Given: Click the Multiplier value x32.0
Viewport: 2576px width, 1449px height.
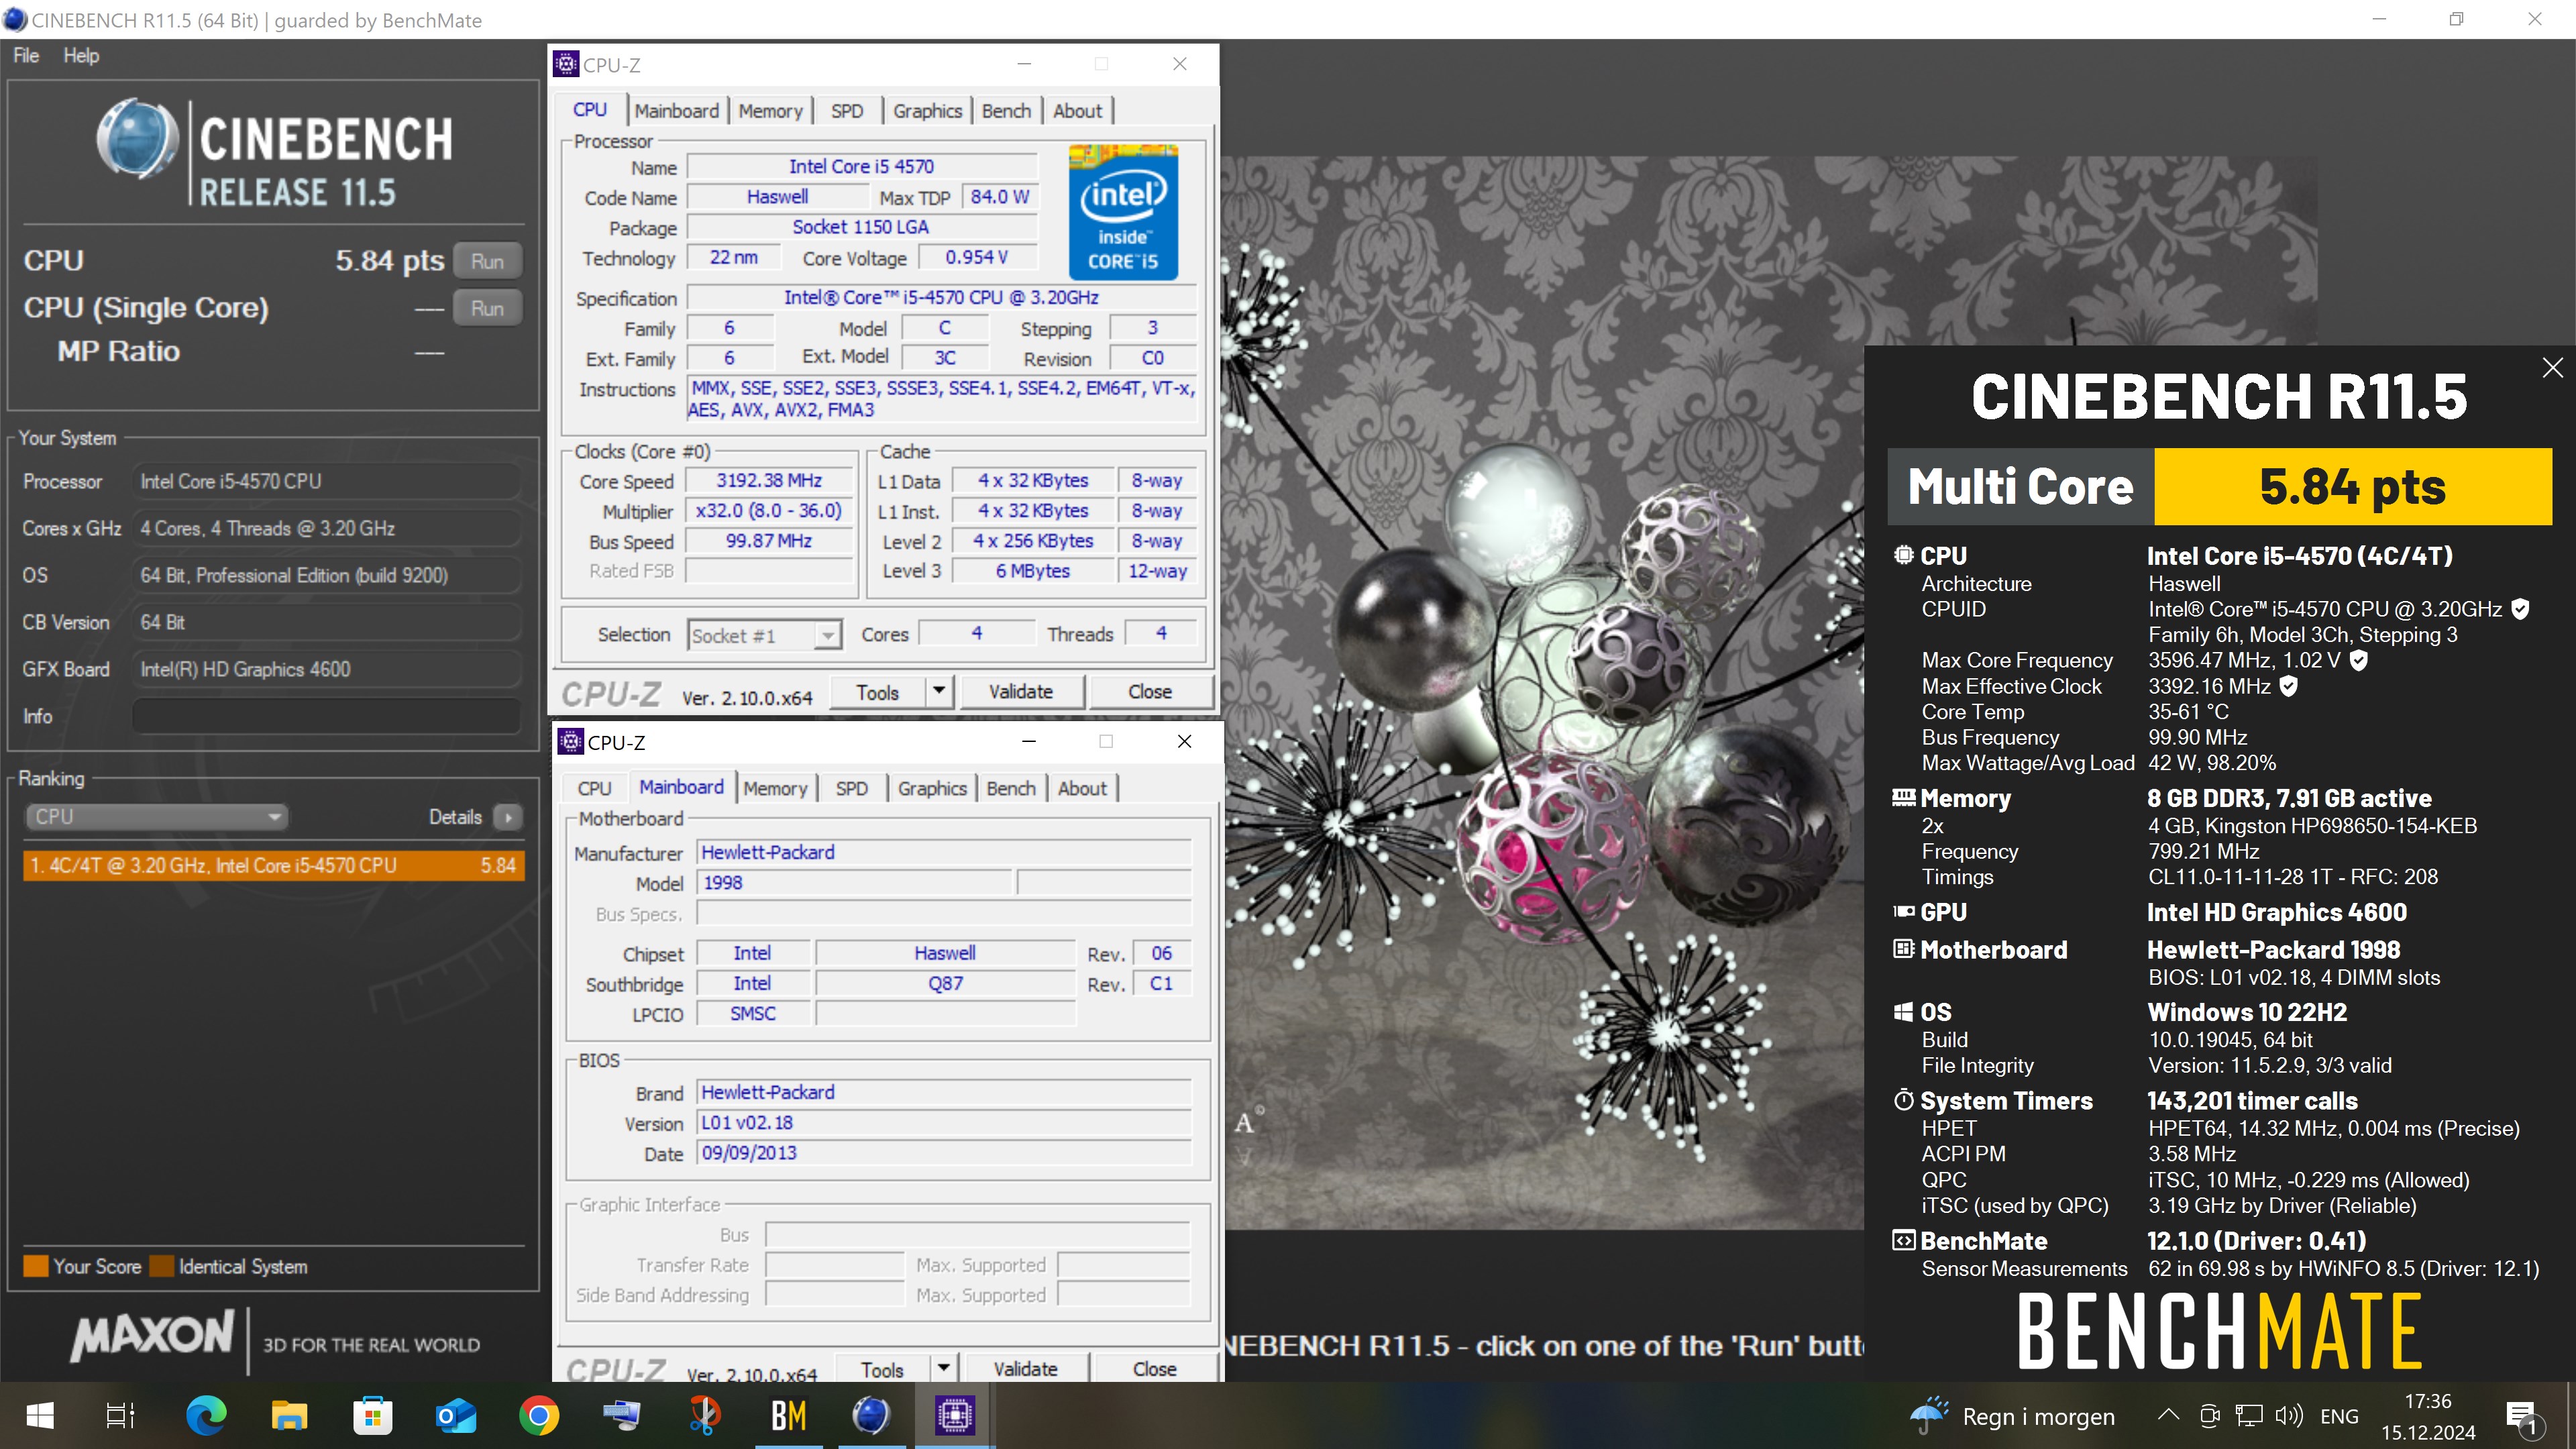Looking at the screenshot, I should (x=768, y=511).
